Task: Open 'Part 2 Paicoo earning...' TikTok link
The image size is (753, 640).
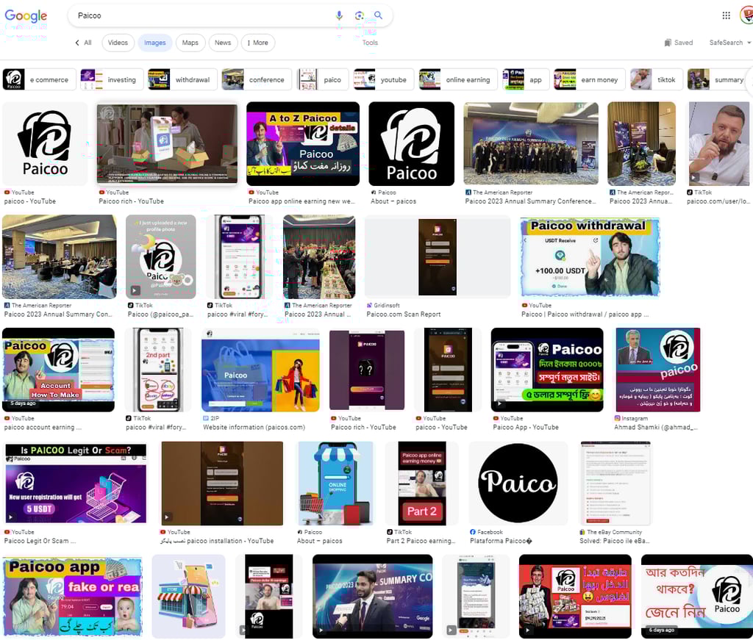Action: [x=421, y=541]
